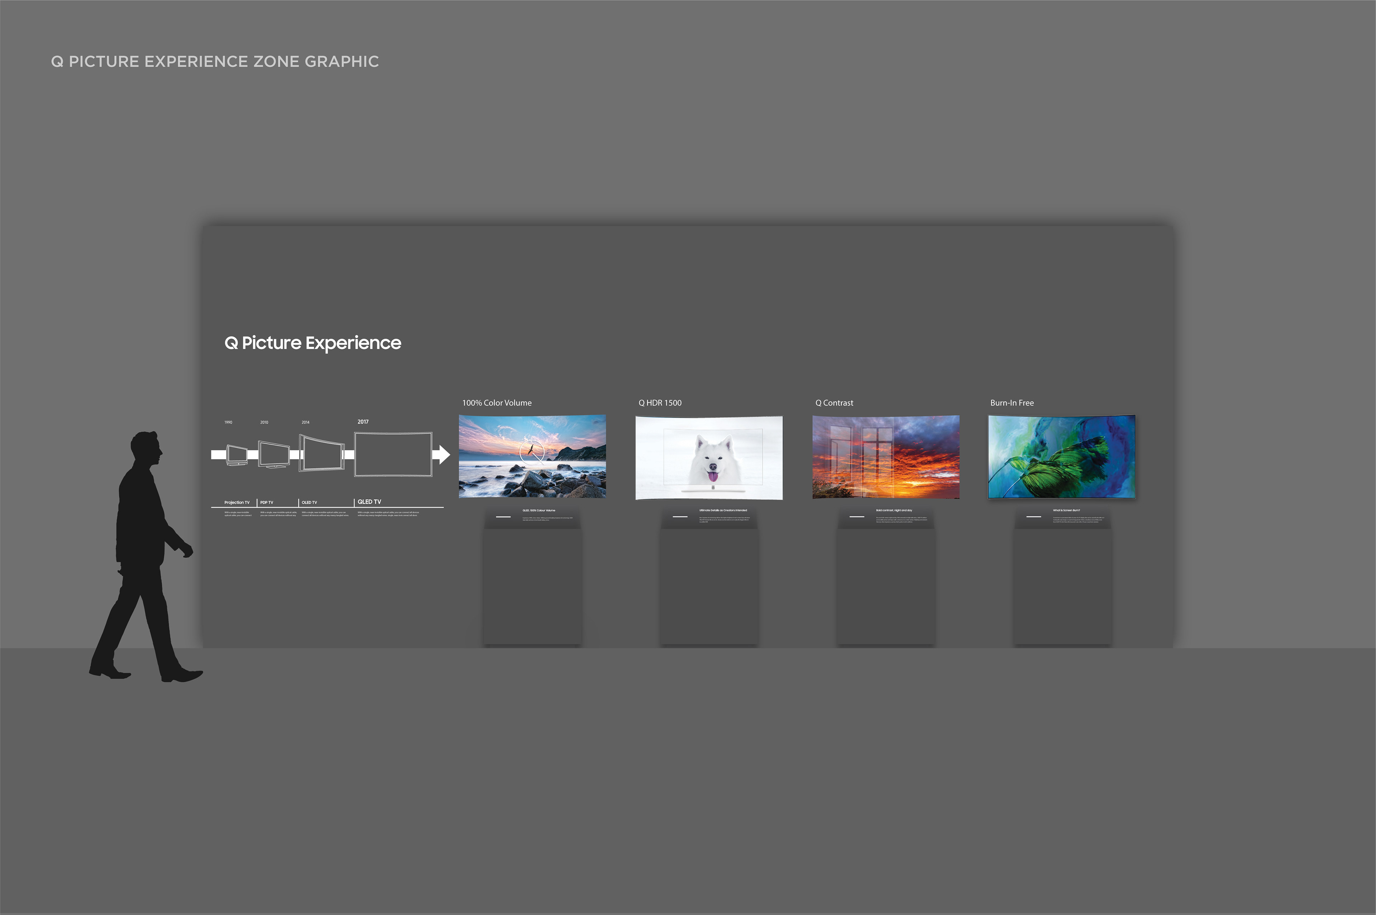Click the 2017 year marker
The height and width of the screenshot is (915, 1376).
tap(363, 422)
